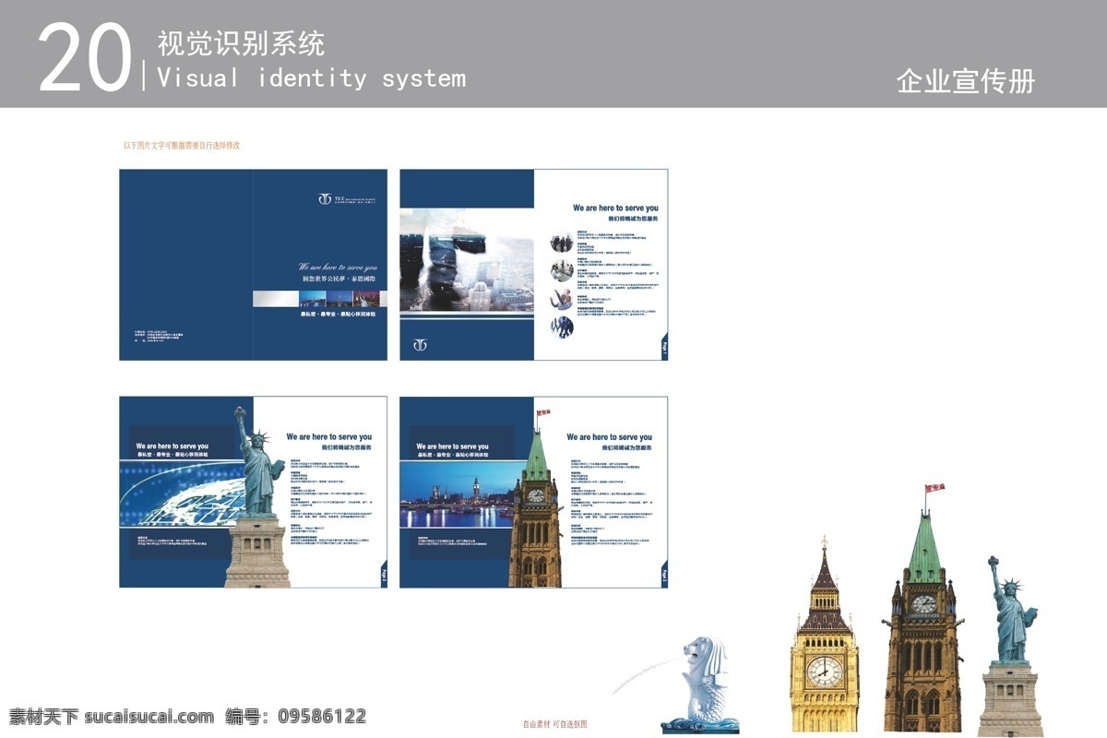Click the "自由素材 可自选抠图" caption

[x=555, y=724]
